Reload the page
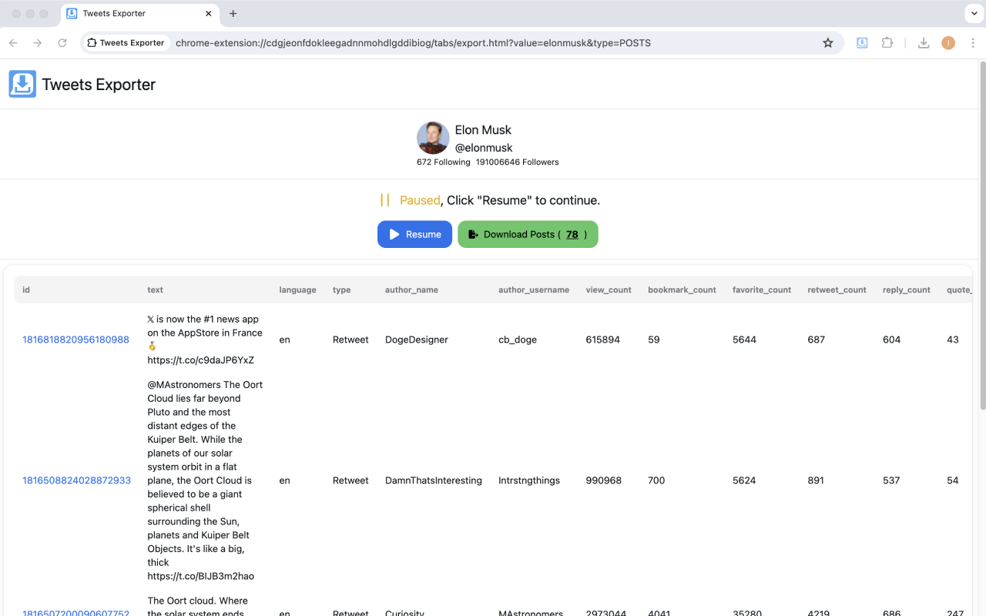Screen dimensions: 986x616 click(62, 43)
